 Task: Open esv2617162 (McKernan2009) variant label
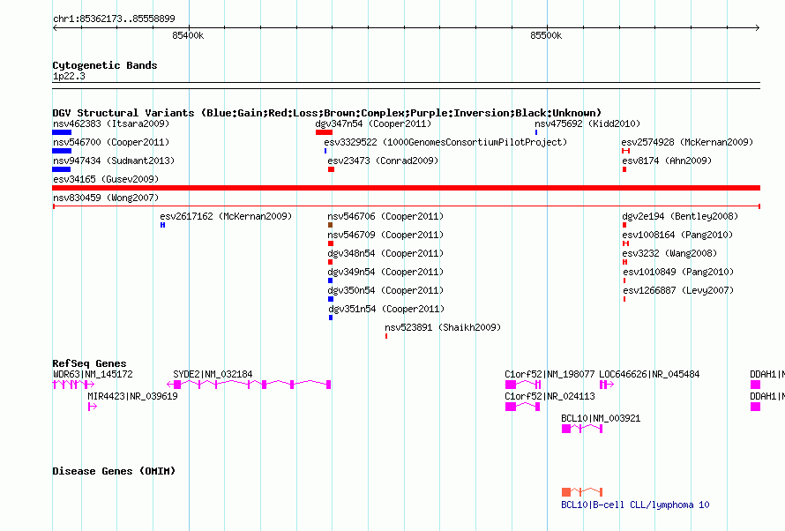click(x=226, y=216)
